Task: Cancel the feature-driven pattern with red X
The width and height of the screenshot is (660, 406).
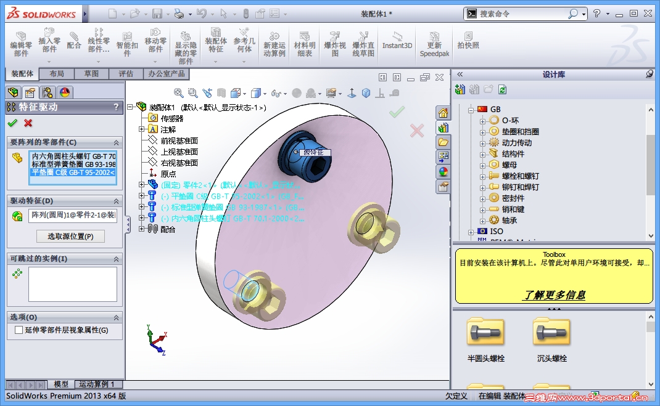Action: (28, 123)
